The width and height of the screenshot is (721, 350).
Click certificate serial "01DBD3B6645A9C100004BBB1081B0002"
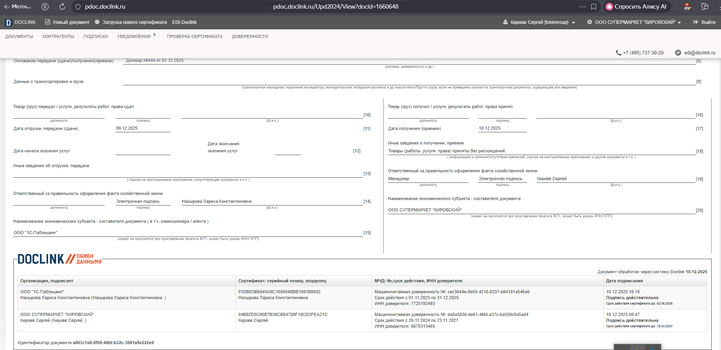[x=279, y=292]
